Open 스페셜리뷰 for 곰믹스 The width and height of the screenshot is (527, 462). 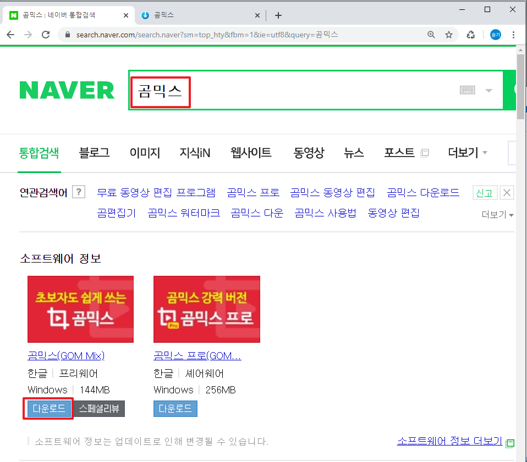click(99, 408)
